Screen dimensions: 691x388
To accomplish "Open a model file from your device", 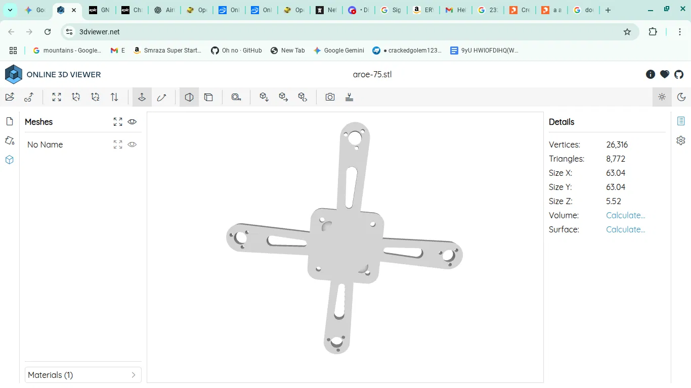I will click(10, 97).
